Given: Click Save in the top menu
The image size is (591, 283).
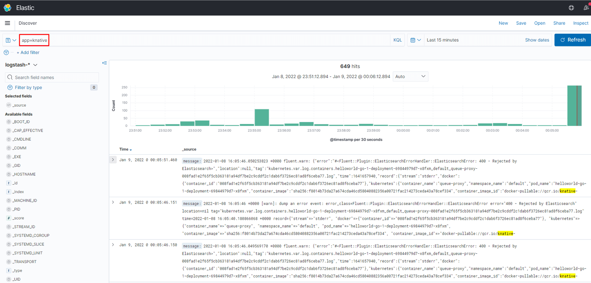Looking at the screenshot, I should point(521,23).
